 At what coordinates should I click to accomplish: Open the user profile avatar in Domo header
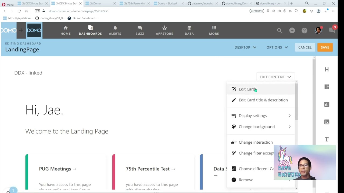(318, 30)
